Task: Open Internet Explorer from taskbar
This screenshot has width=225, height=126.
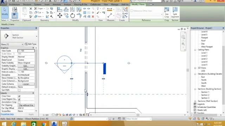Action: 14,124
